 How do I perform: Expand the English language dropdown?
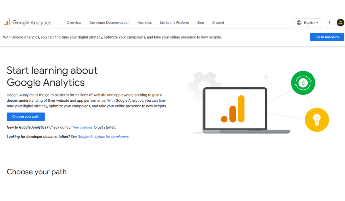coord(308,23)
